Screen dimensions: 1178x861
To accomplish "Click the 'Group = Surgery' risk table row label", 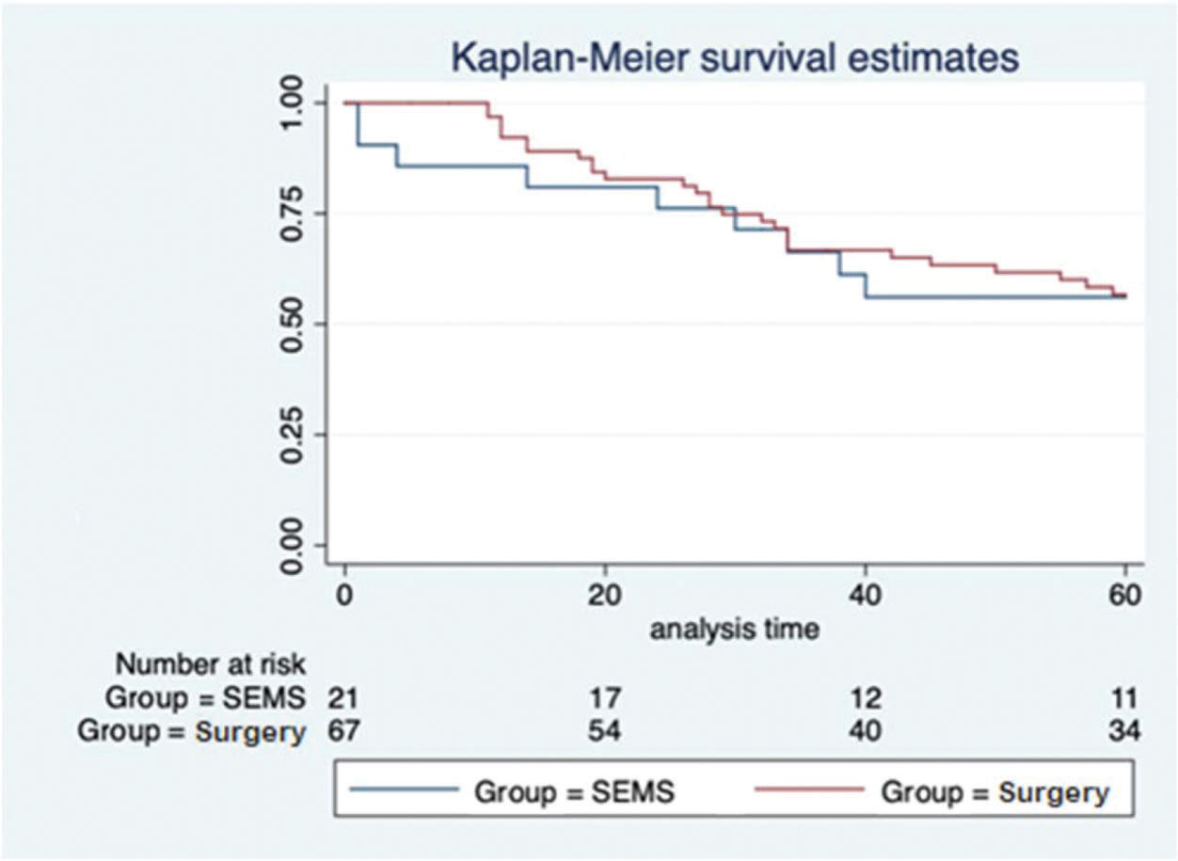I will tap(192, 731).
